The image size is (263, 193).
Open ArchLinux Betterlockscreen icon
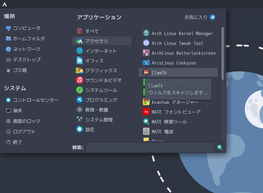pos(146,53)
